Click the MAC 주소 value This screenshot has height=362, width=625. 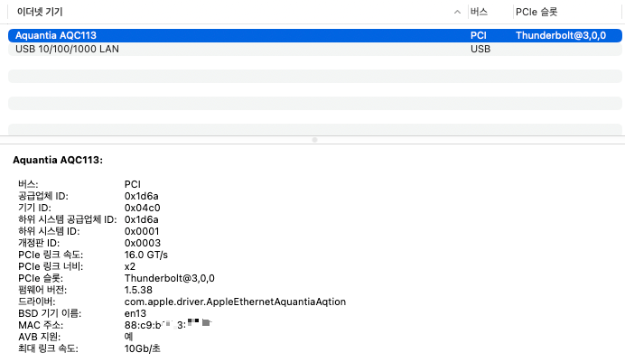168,325
